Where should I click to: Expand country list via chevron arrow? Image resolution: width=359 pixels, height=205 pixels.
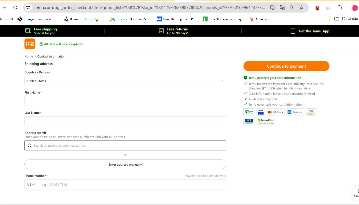tap(222, 81)
